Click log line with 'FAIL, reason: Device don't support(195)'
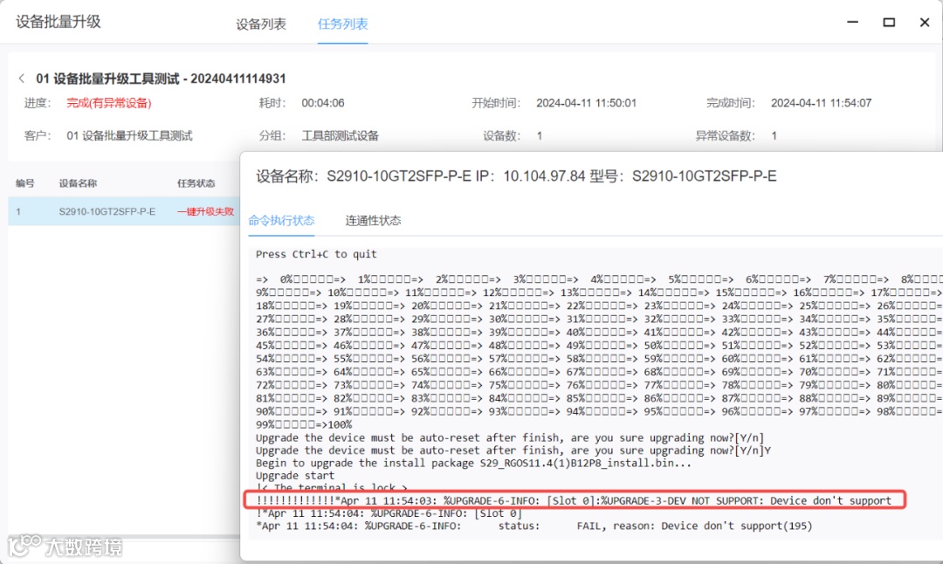 pyautogui.click(x=534, y=526)
